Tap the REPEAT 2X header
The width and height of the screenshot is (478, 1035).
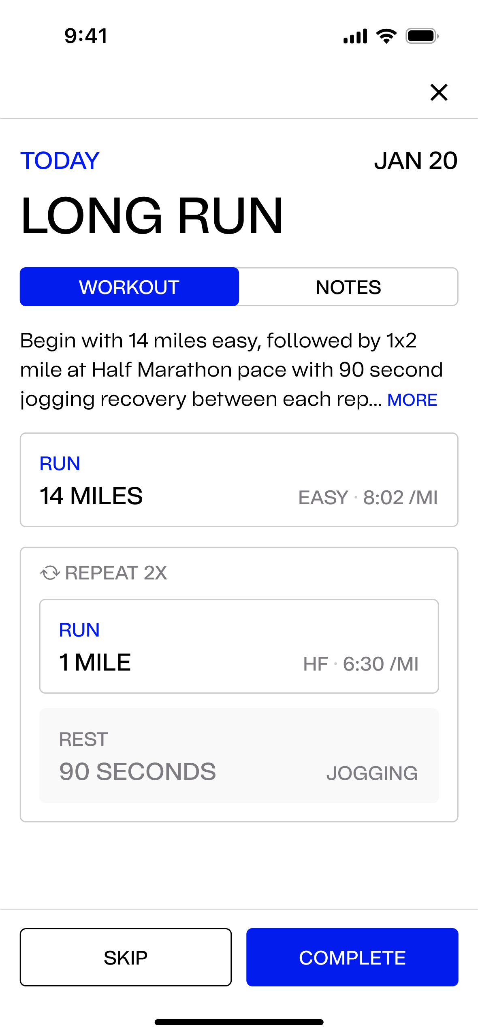click(x=103, y=573)
